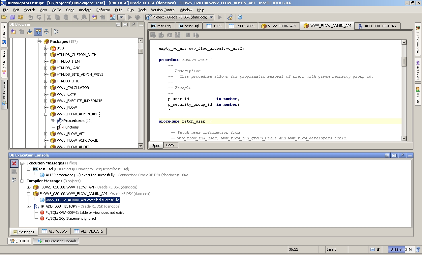Click the memory indicator 81M of 131M
This screenshot has width=422, height=255.
tap(401, 249)
